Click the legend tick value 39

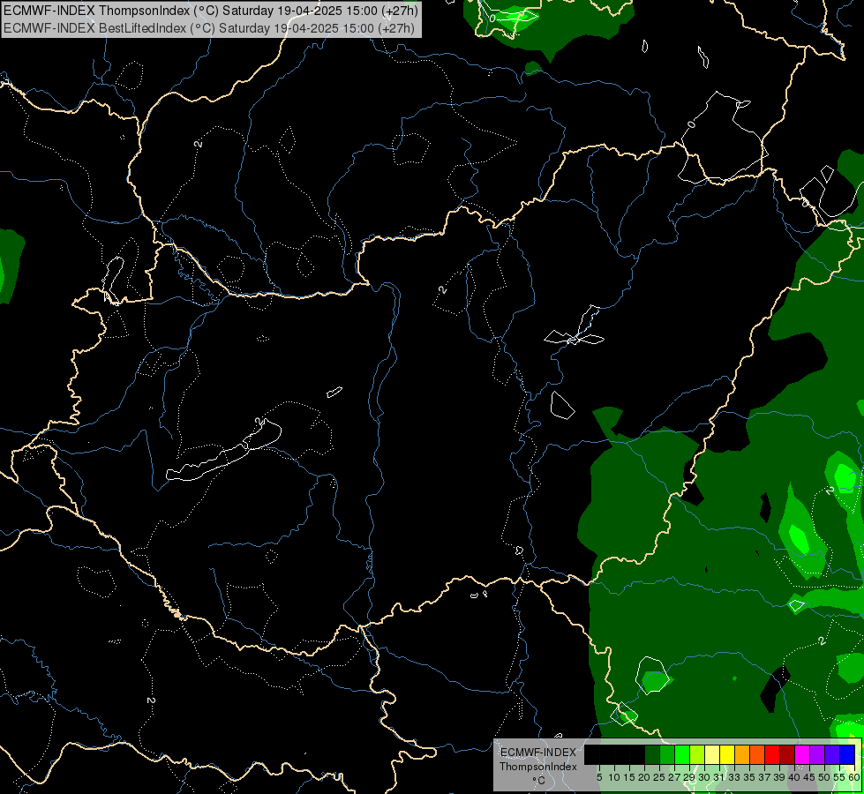779,777
